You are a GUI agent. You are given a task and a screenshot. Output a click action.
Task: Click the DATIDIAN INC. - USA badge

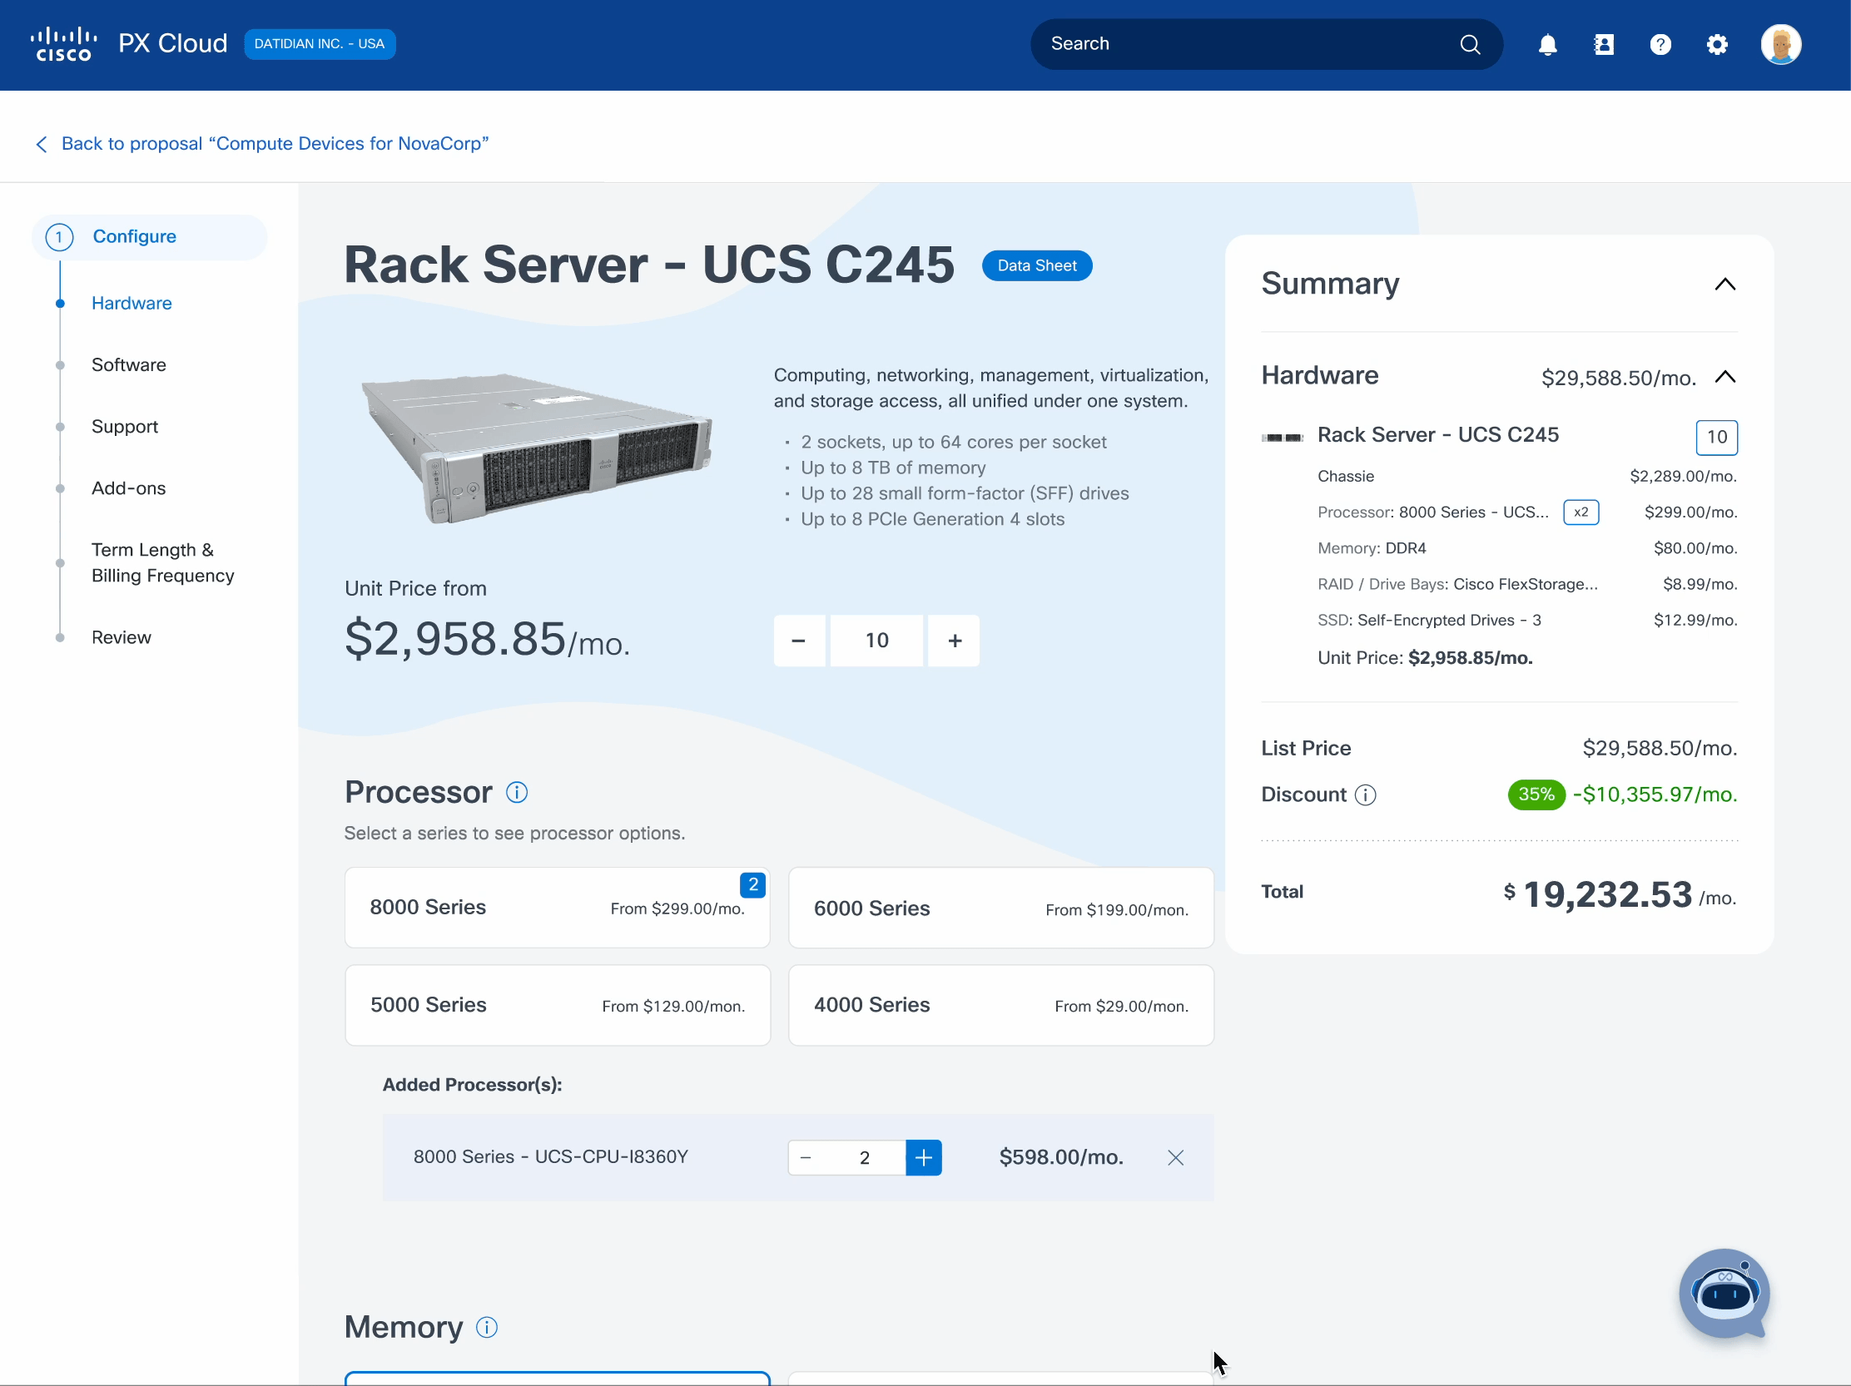[320, 44]
